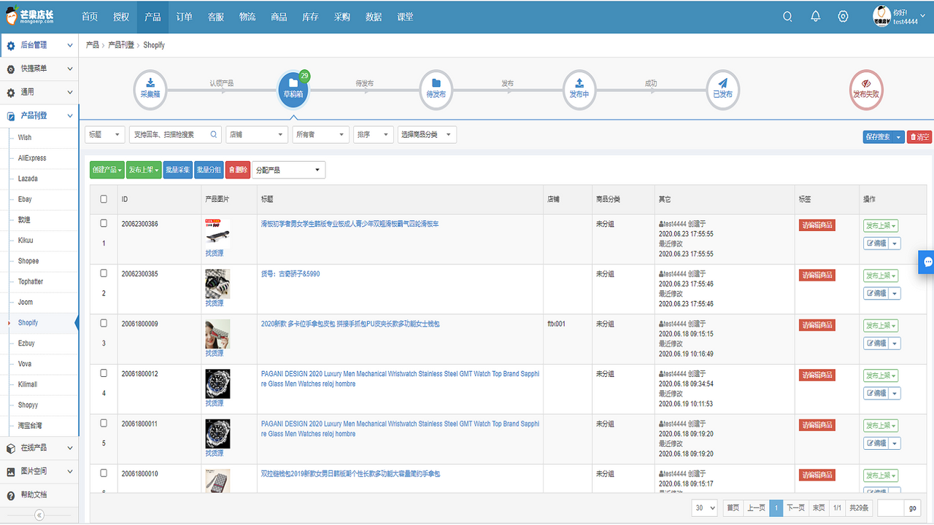Click the search magnifier icon in header
The width and height of the screenshot is (934, 525).
pyautogui.click(x=787, y=17)
